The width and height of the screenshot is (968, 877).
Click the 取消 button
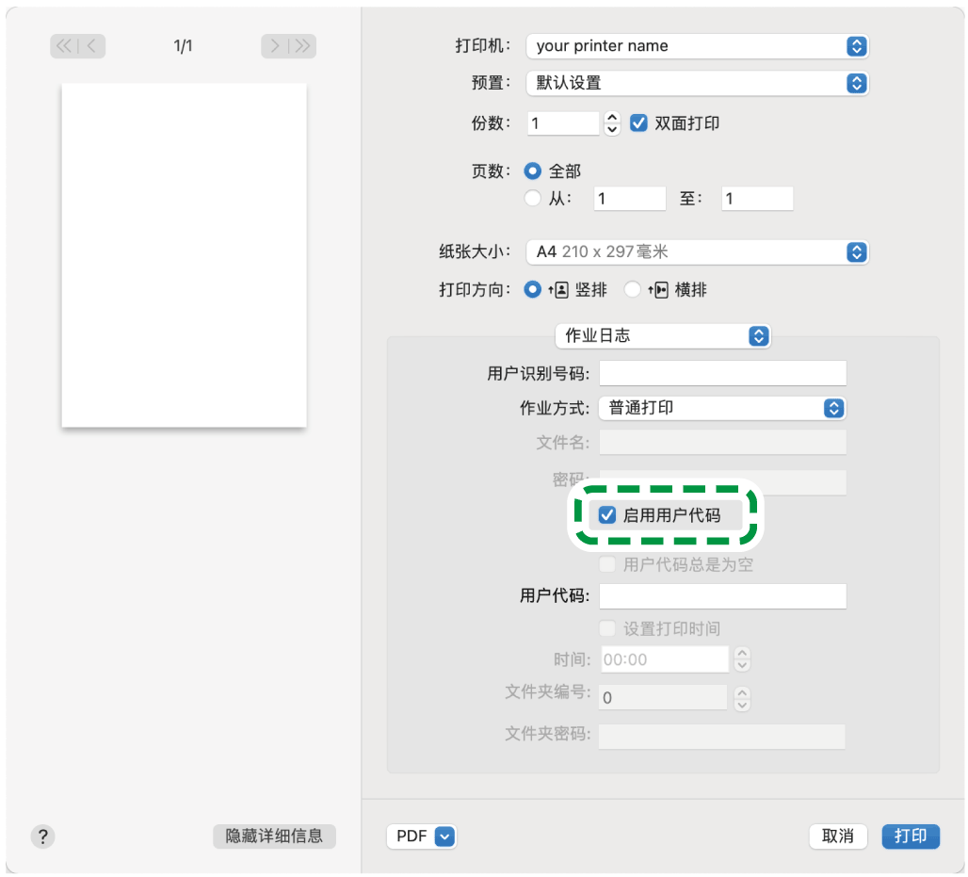[837, 836]
